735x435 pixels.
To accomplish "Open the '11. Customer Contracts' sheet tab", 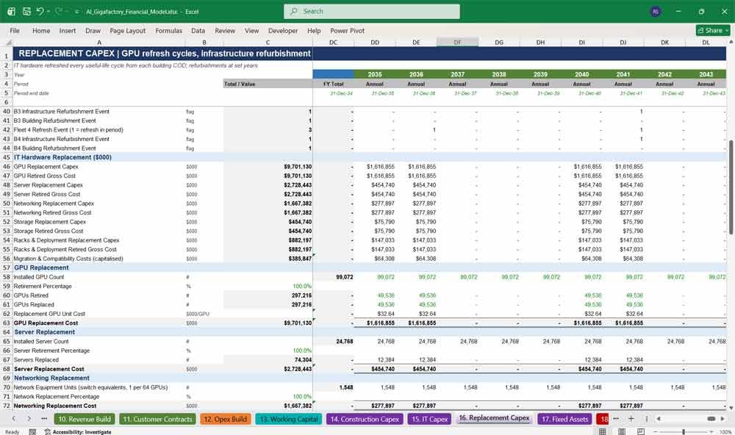I will tap(158, 419).
